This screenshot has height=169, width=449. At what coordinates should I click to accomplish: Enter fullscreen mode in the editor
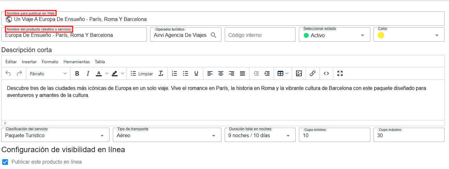click(x=340, y=73)
